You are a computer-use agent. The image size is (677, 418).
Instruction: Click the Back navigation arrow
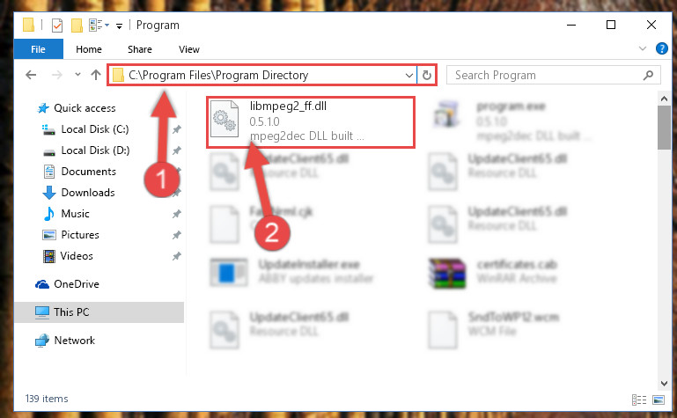coord(31,75)
